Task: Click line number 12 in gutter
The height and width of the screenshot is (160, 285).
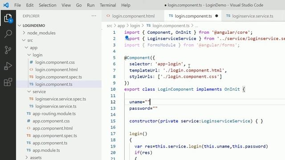Action: (113, 102)
